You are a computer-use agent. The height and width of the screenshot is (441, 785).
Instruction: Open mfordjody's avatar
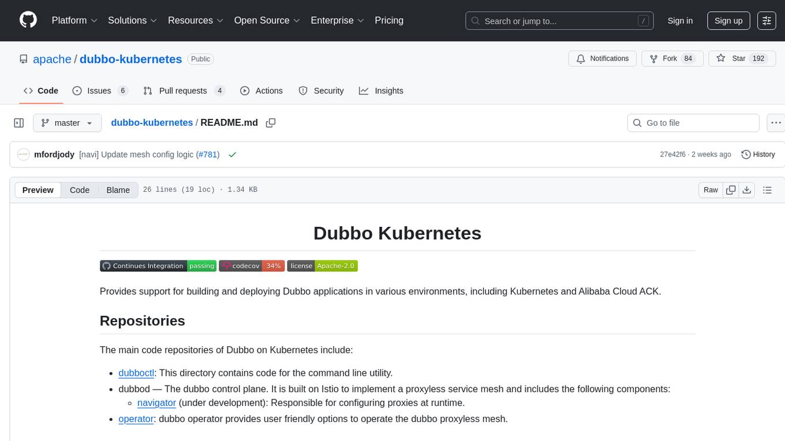click(23, 155)
